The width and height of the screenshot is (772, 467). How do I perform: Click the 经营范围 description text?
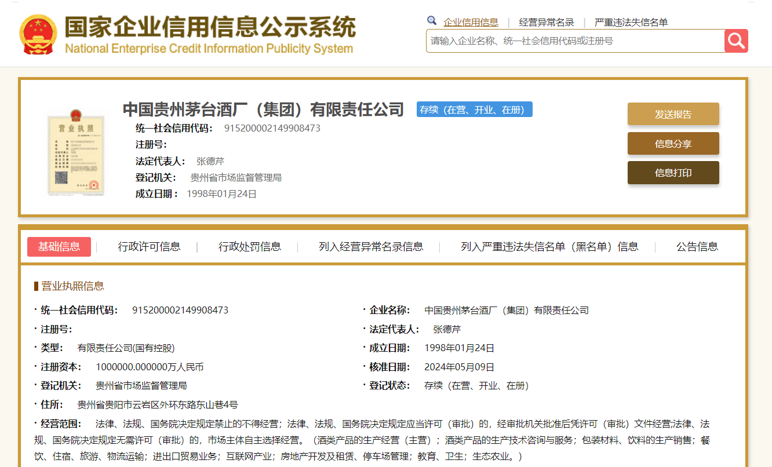coord(372,440)
